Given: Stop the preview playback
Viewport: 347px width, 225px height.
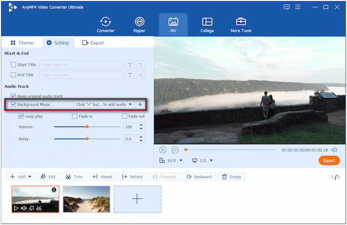Looking at the screenshot, I should point(175,150).
